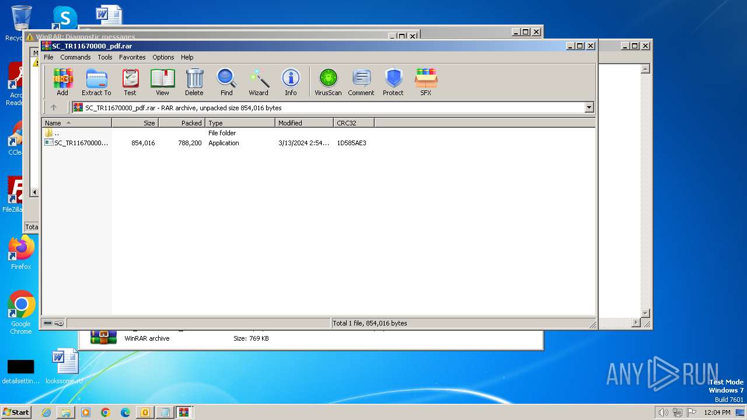
Task: Sort by Size column header
Action: 135,123
